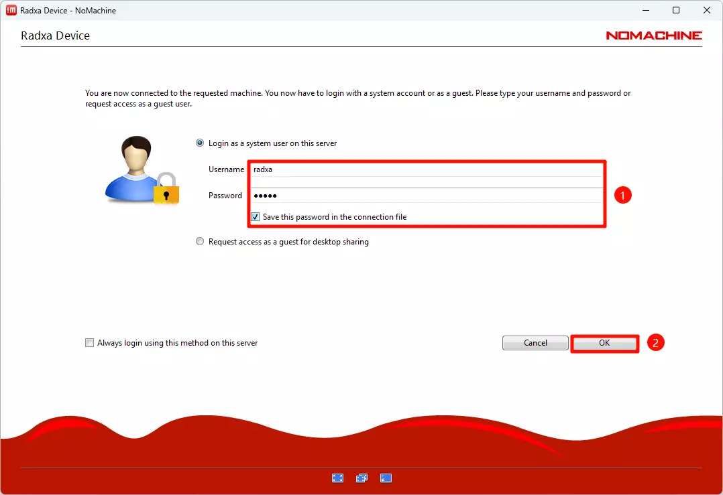Viewport: 723px width, 495px height.
Task: Select 'Login as a system user' option
Action: tap(200, 143)
